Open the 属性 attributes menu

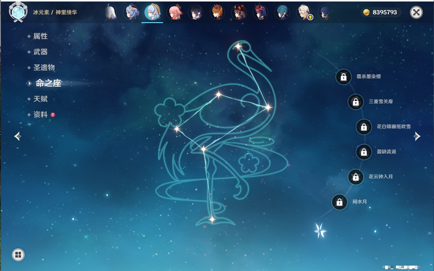click(40, 36)
